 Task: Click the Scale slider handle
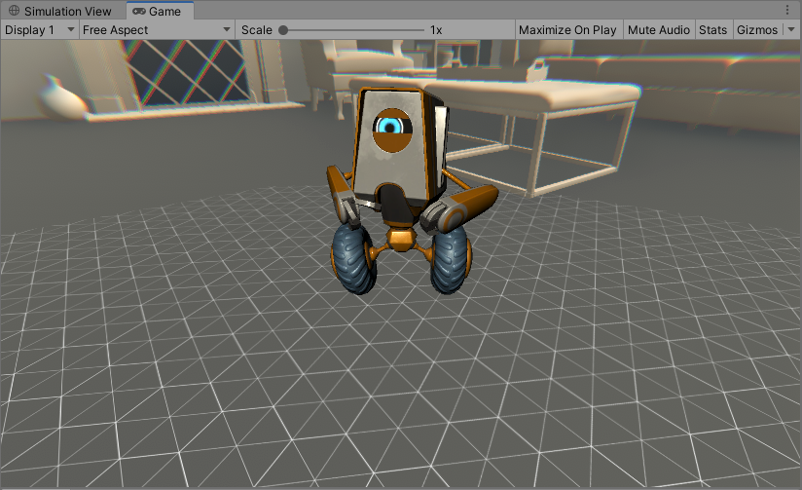coord(283,30)
